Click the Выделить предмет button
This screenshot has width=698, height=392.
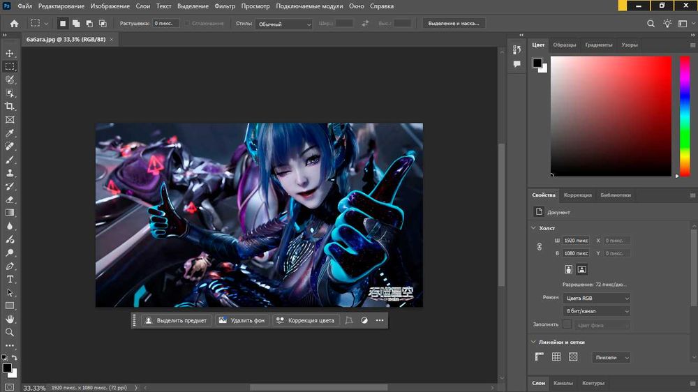pos(175,320)
